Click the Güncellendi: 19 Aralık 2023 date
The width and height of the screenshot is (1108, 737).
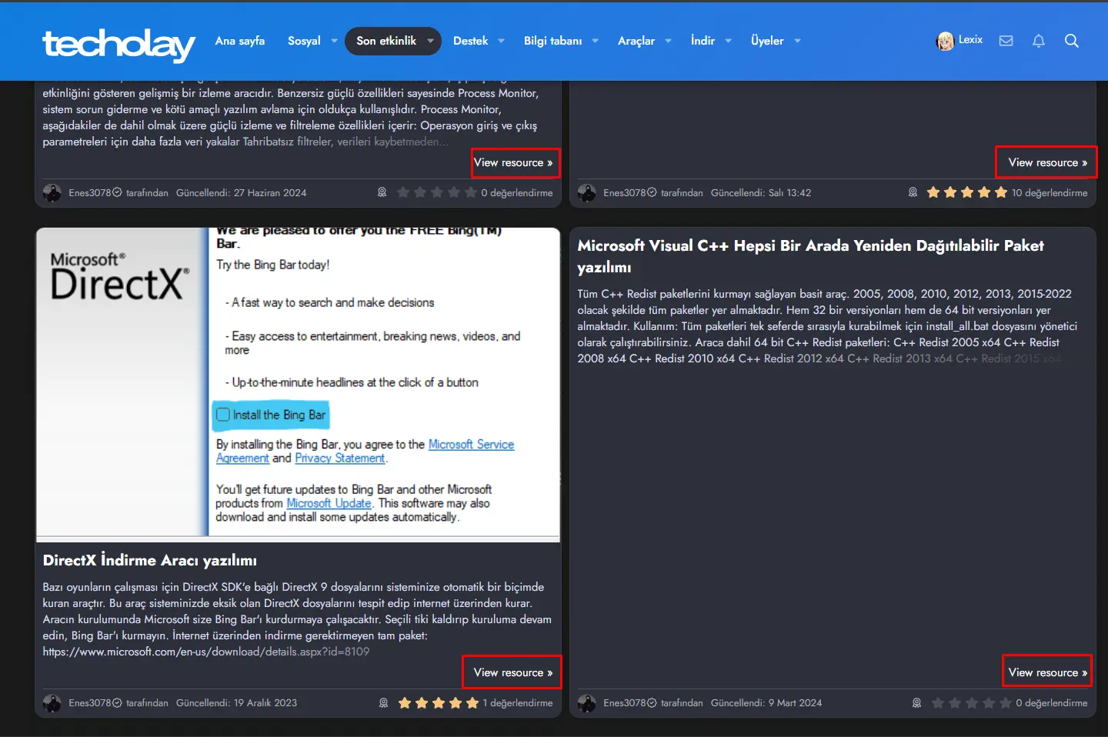[x=236, y=703]
